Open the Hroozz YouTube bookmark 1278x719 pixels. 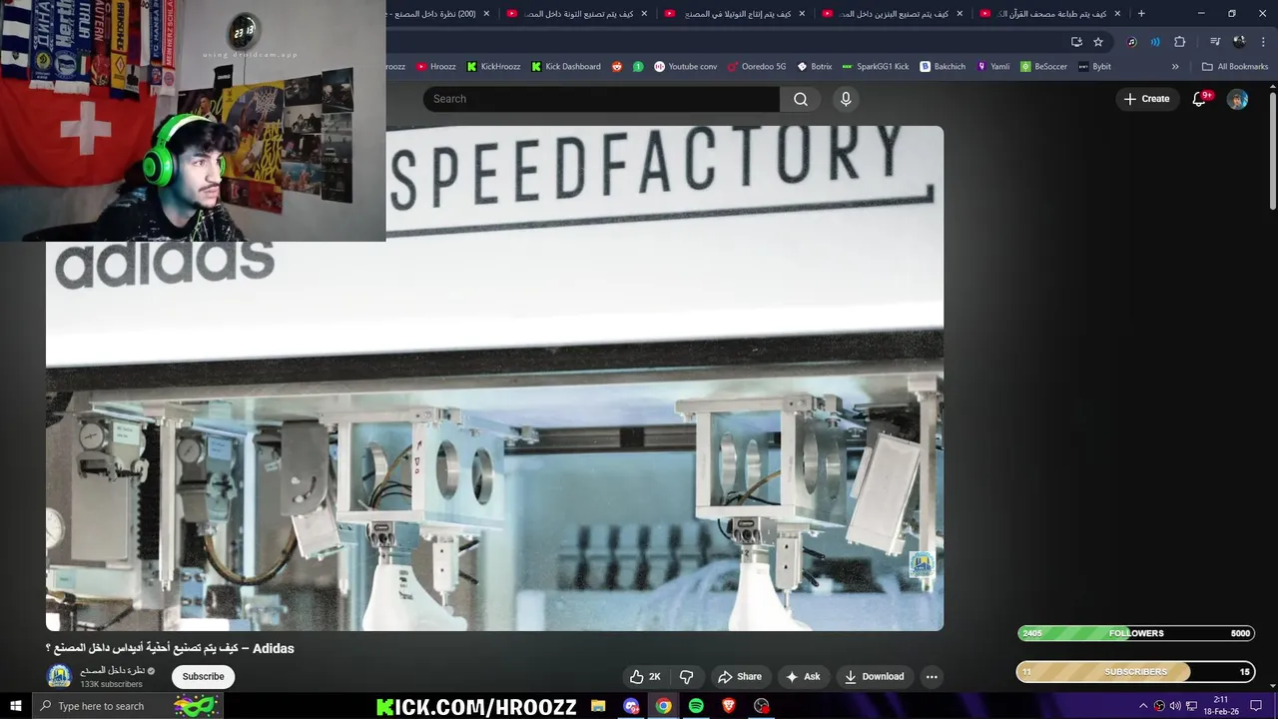436,67
